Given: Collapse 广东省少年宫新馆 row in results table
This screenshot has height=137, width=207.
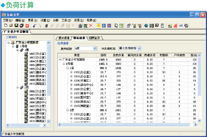Looking at the screenshot, I should [60, 60].
